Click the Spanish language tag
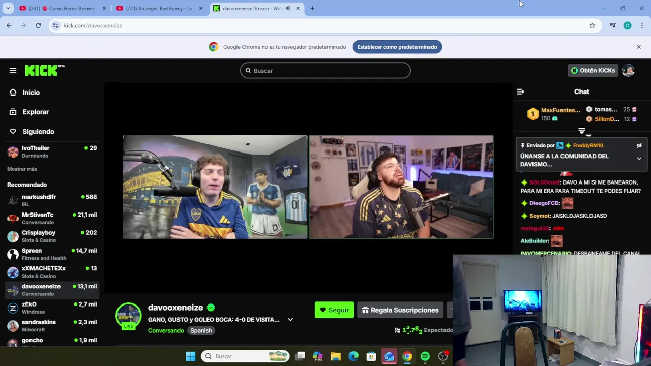The width and height of the screenshot is (651, 366). [x=201, y=331]
